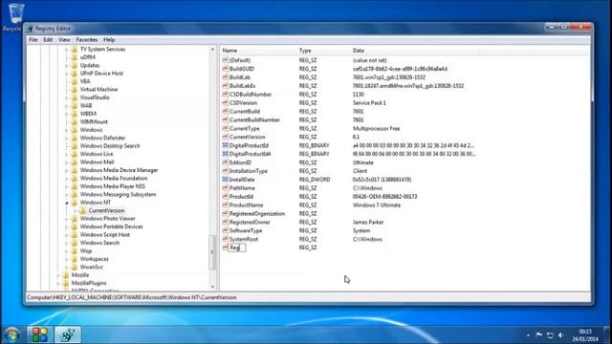Click the Windows Start orb

(x=12, y=334)
